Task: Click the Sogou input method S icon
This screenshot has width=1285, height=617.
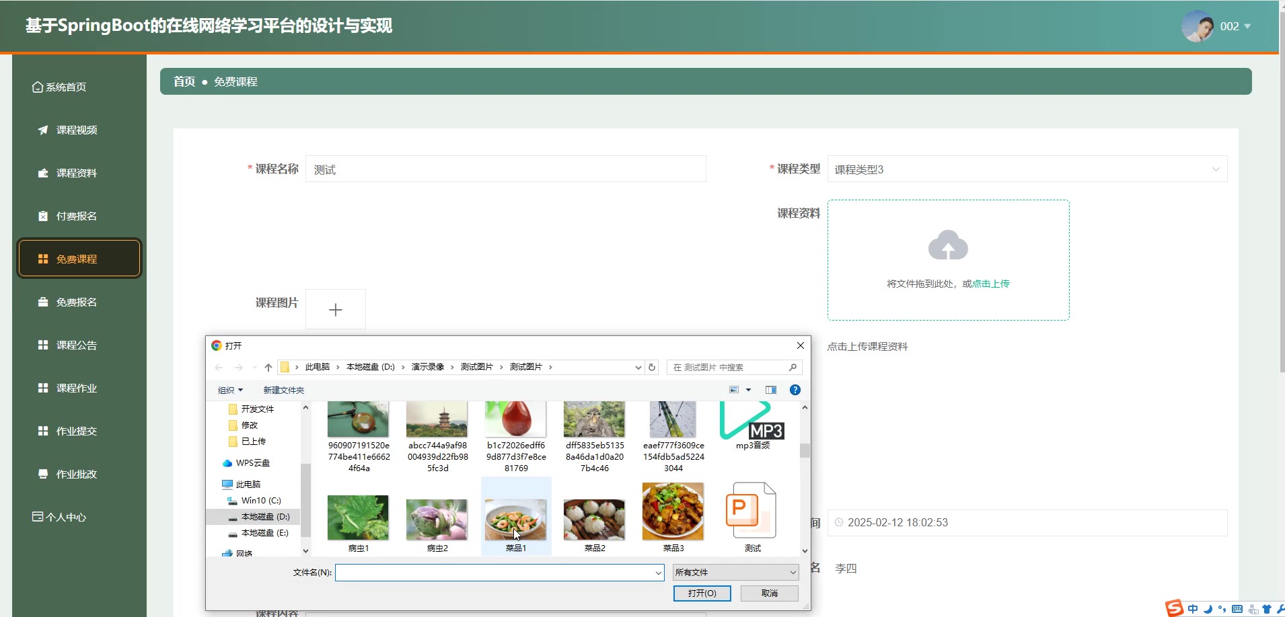Action: pos(1174,608)
